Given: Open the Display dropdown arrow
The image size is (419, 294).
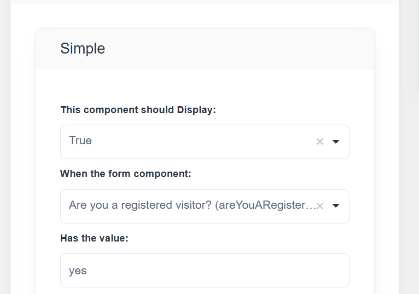Looking at the screenshot, I should (336, 142).
